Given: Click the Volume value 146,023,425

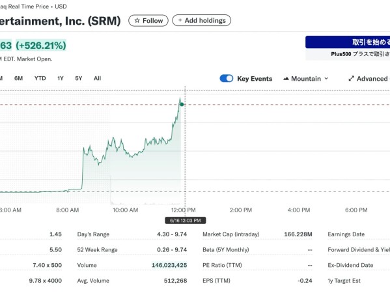Looking at the screenshot, I should tap(169, 265).
